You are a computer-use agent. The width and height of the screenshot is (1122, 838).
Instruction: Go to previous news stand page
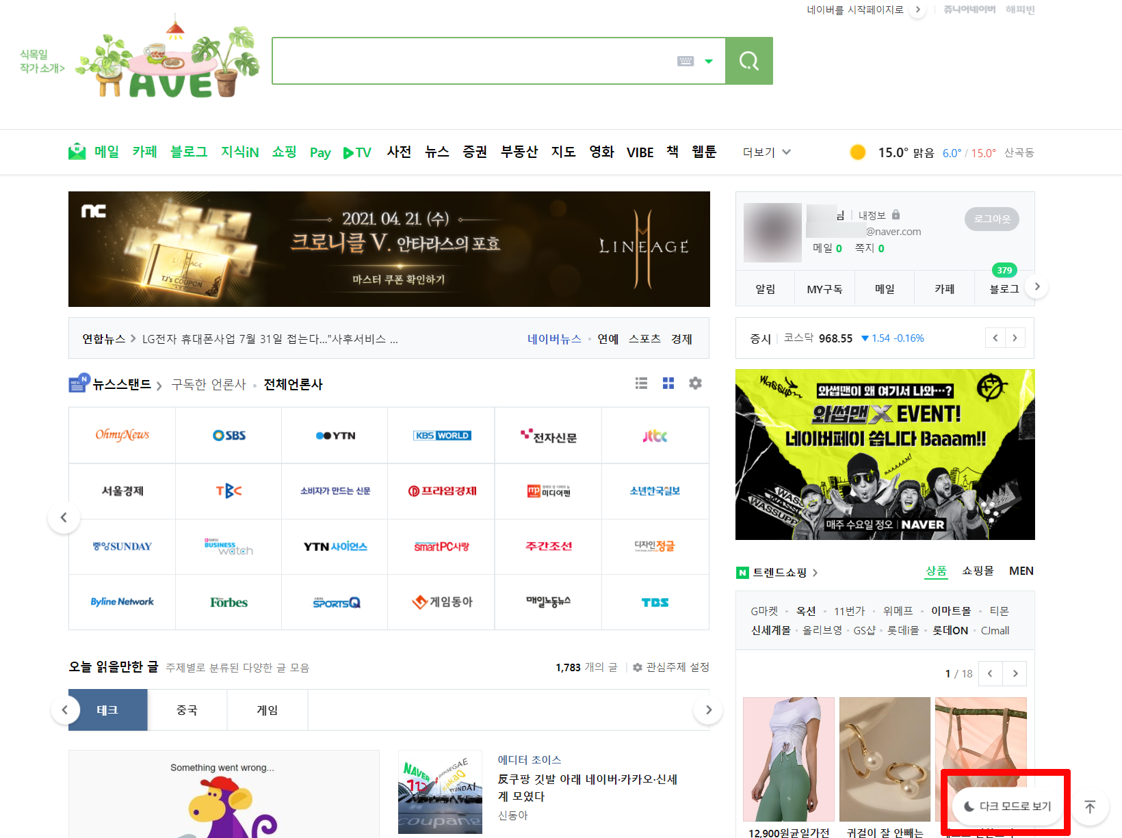coord(64,517)
